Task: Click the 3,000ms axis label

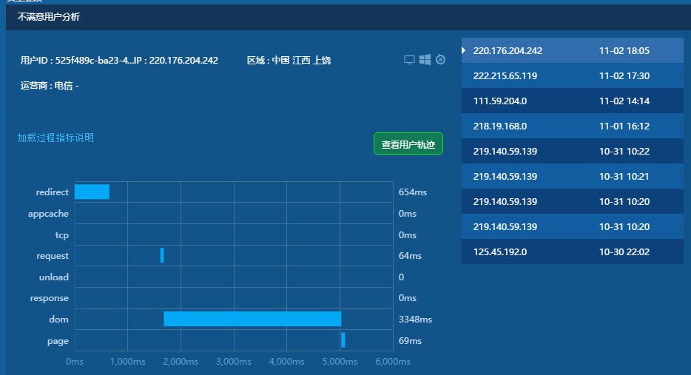Action: coord(234,362)
